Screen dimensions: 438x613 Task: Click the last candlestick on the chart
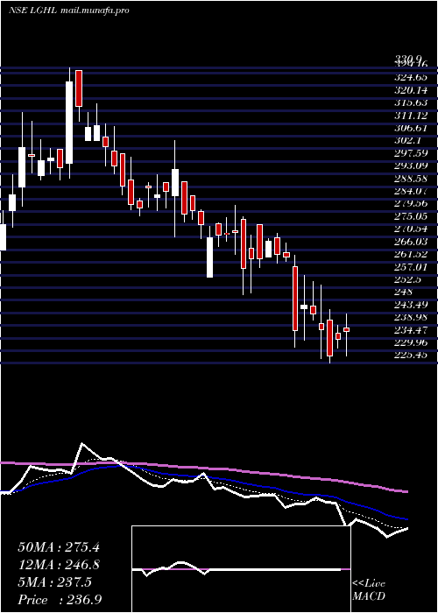[x=347, y=335]
